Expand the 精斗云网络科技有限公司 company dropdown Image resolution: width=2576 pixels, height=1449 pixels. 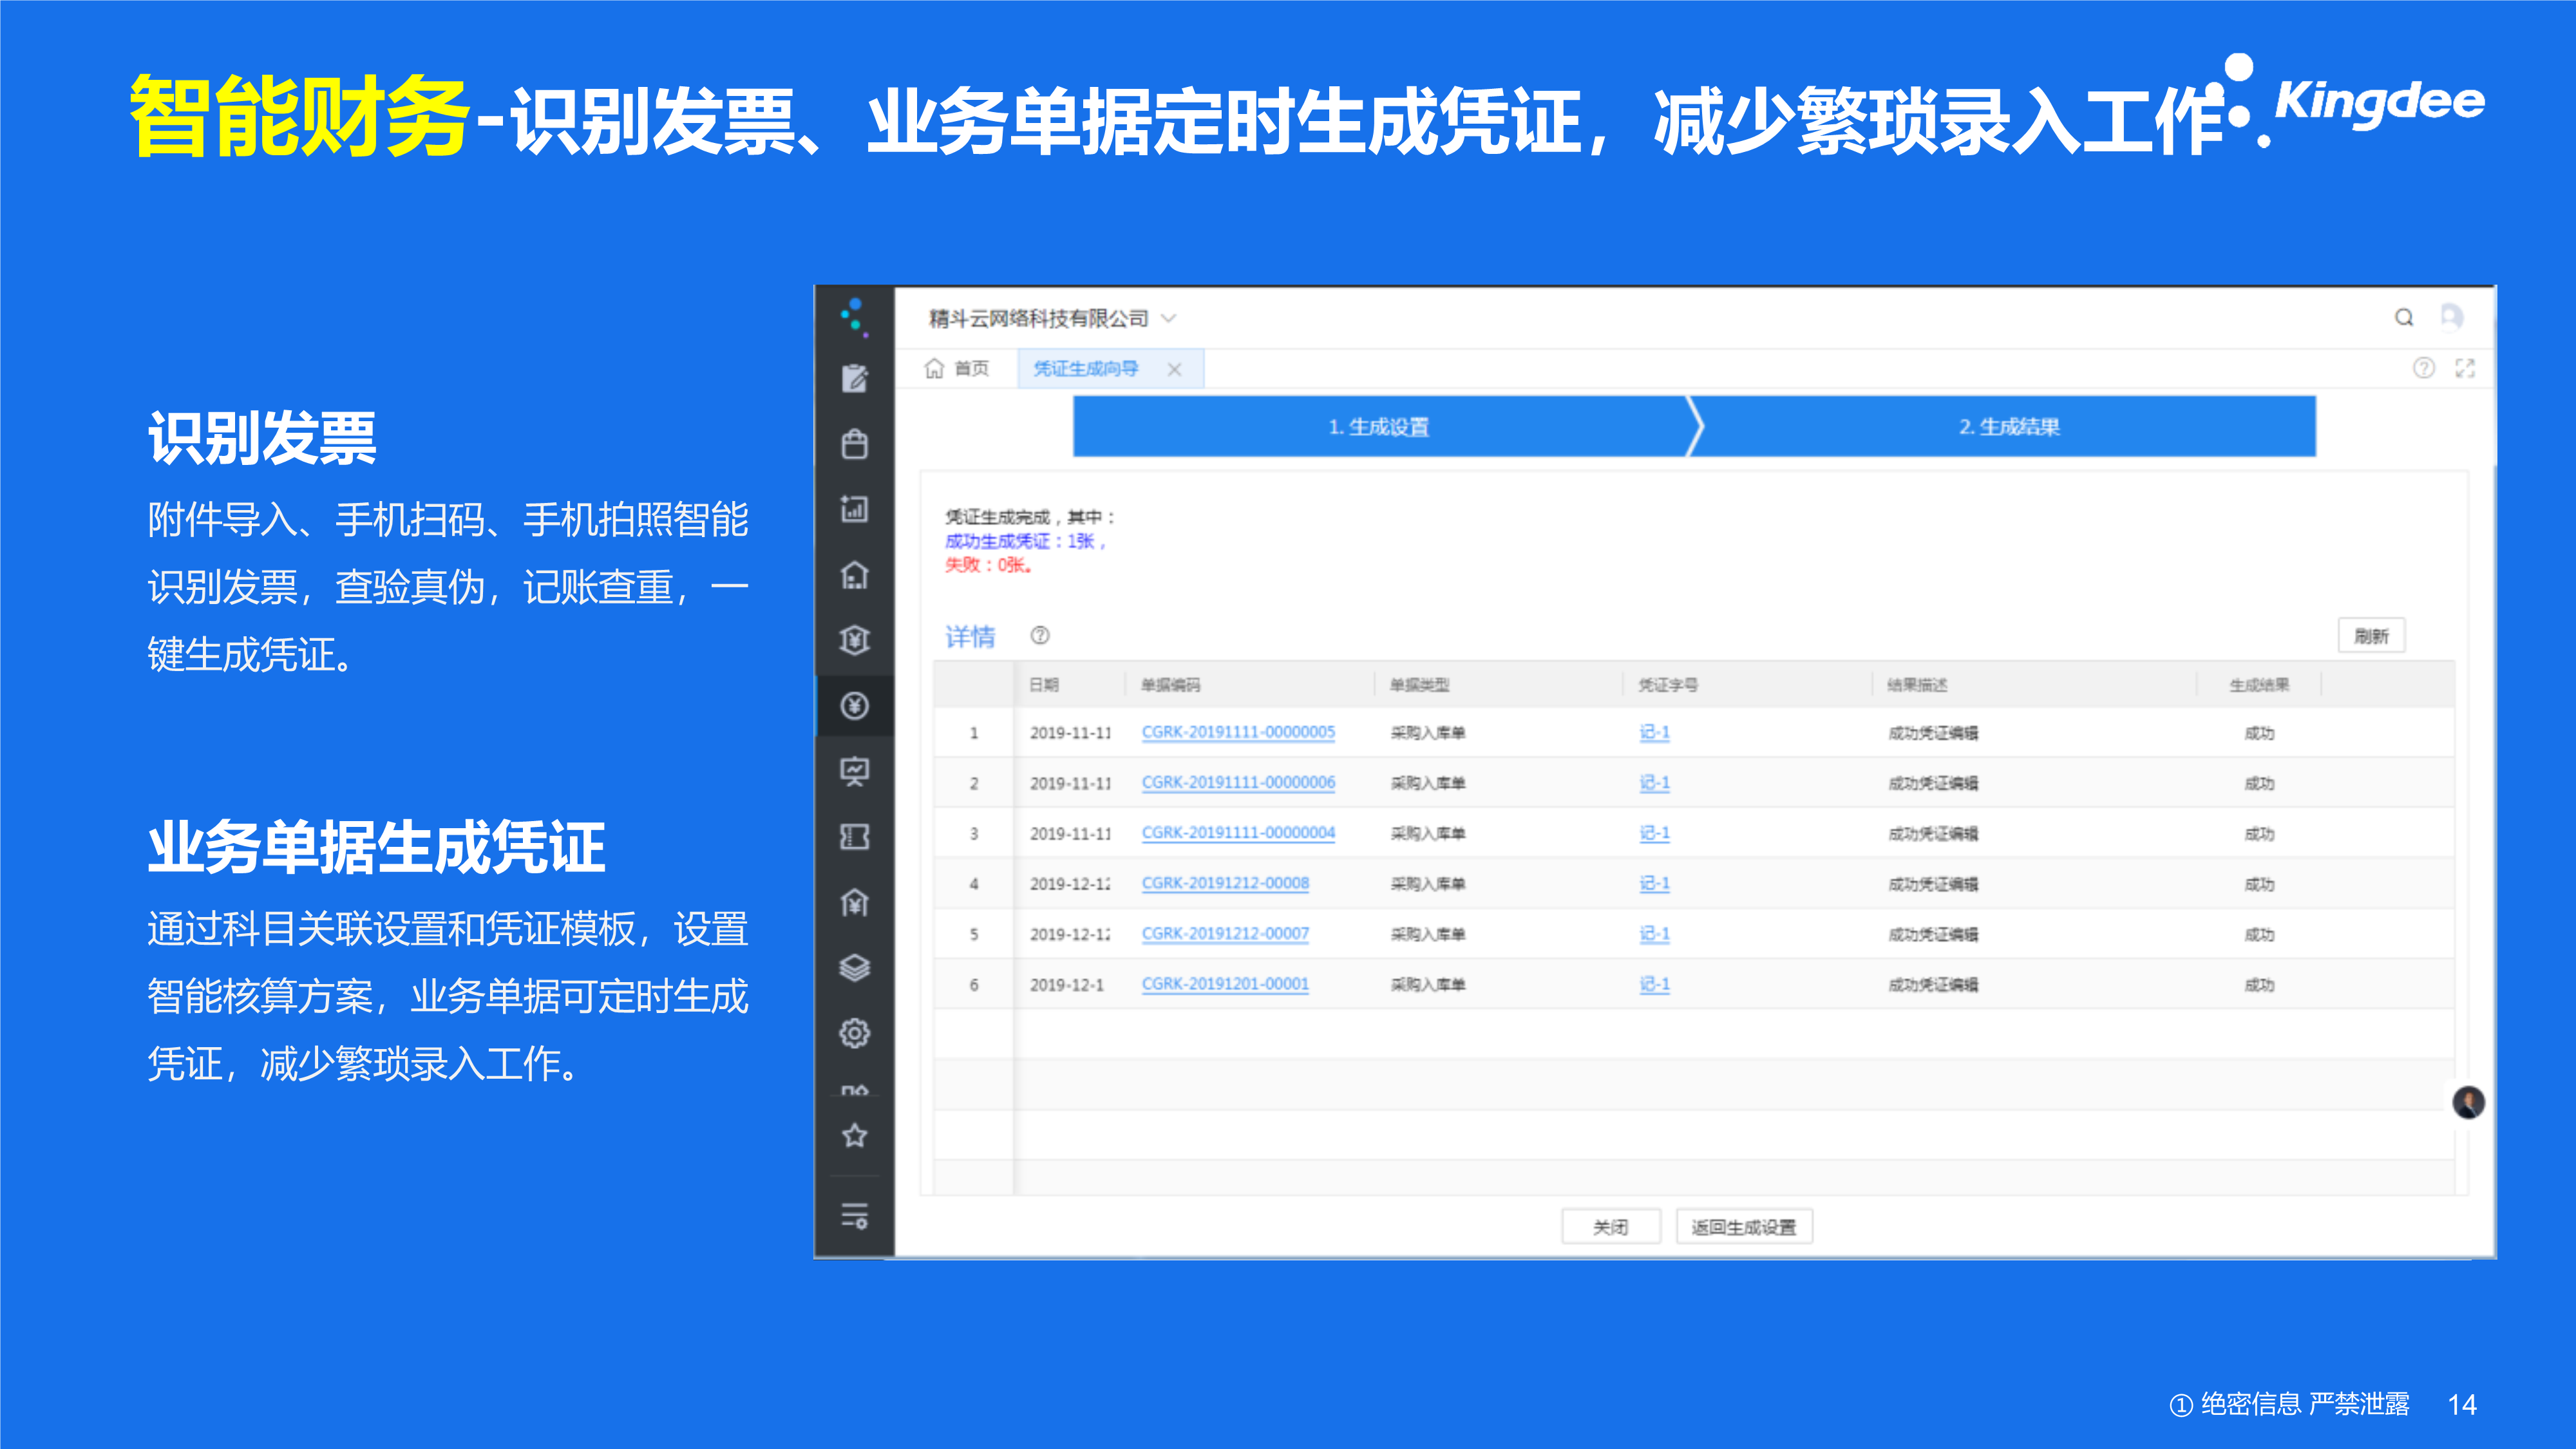(x=1168, y=318)
